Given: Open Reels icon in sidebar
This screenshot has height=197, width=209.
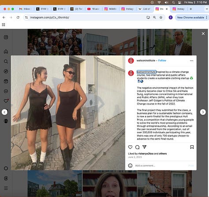Looking at the screenshot, I should (x=6, y=81).
